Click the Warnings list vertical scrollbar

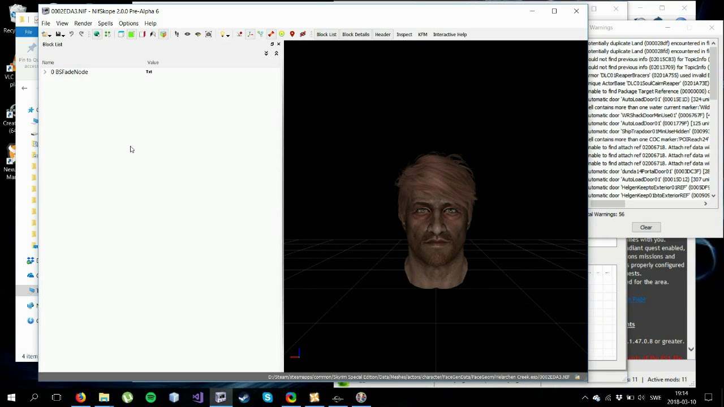tap(713, 119)
